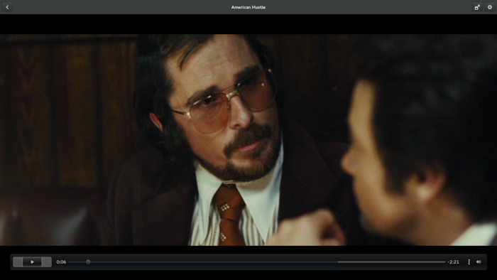Seek to the start of the timeline

[69, 262]
